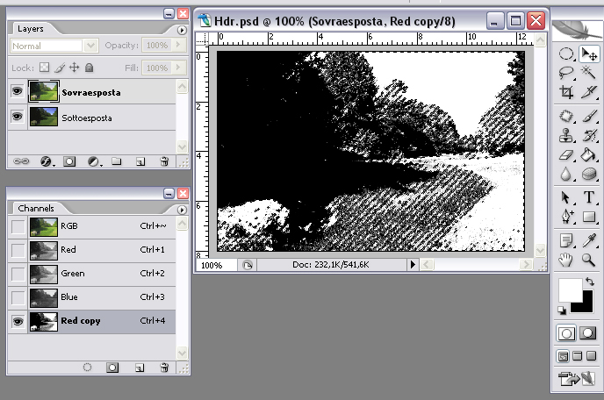Open the Normal blend mode dropdown
Screen dimensions: 604x400
tap(54, 46)
